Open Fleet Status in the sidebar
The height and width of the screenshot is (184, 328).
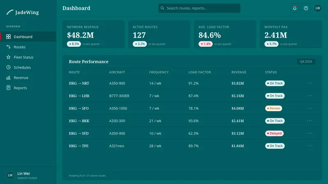(28, 57)
